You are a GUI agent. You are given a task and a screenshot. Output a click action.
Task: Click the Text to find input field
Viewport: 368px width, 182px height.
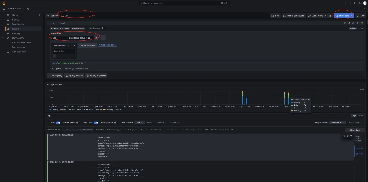(x=64, y=51)
